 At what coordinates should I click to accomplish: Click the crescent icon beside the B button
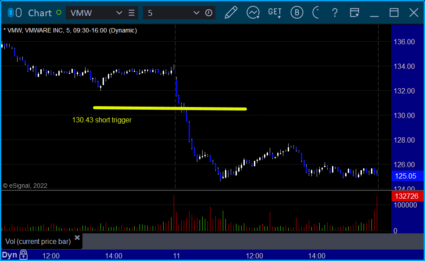click(316, 12)
